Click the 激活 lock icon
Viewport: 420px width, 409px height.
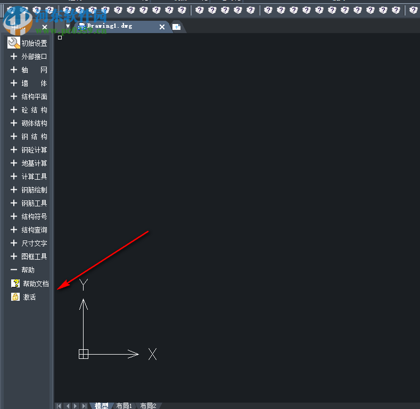[x=15, y=297]
